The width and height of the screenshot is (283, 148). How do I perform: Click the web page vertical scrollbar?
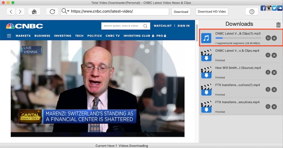pyautogui.click(x=197, y=33)
